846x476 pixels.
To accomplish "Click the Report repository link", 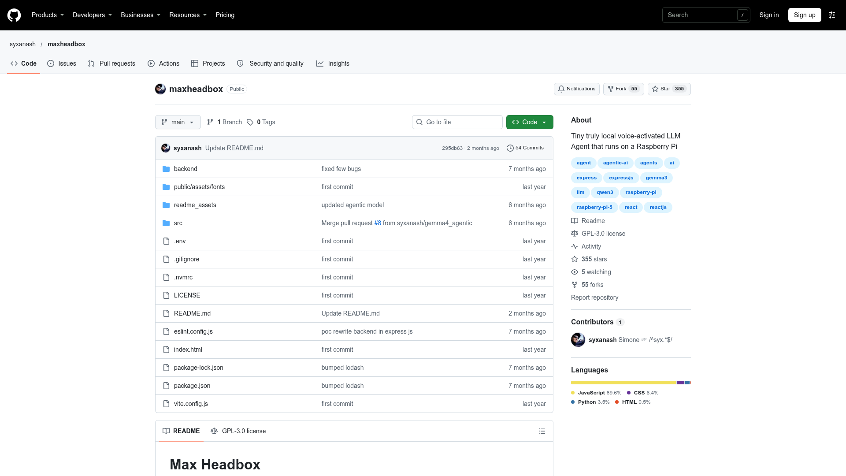I will click(x=594, y=297).
